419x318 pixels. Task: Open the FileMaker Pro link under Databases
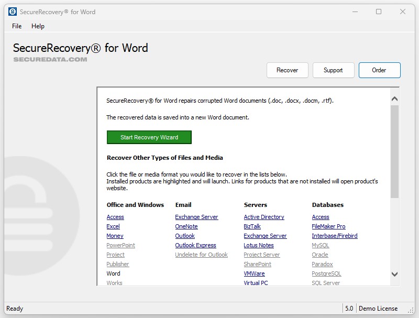click(x=329, y=226)
